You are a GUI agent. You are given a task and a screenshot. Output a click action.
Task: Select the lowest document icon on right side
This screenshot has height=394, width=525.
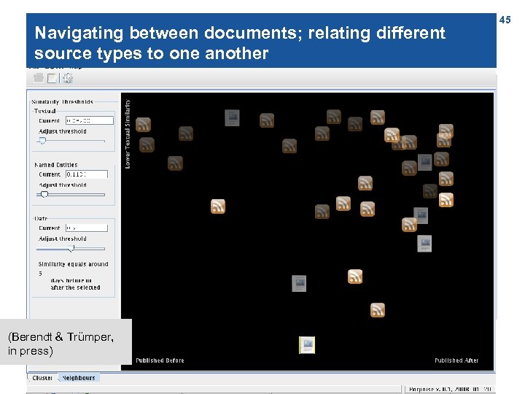[424, 244]
